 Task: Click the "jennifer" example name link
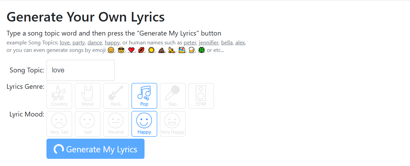tap(208, 43)
